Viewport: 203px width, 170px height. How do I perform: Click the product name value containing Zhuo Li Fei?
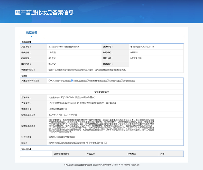[64, 47]
